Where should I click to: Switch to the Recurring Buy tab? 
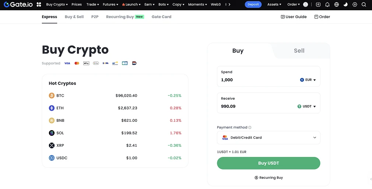[125, 17]
